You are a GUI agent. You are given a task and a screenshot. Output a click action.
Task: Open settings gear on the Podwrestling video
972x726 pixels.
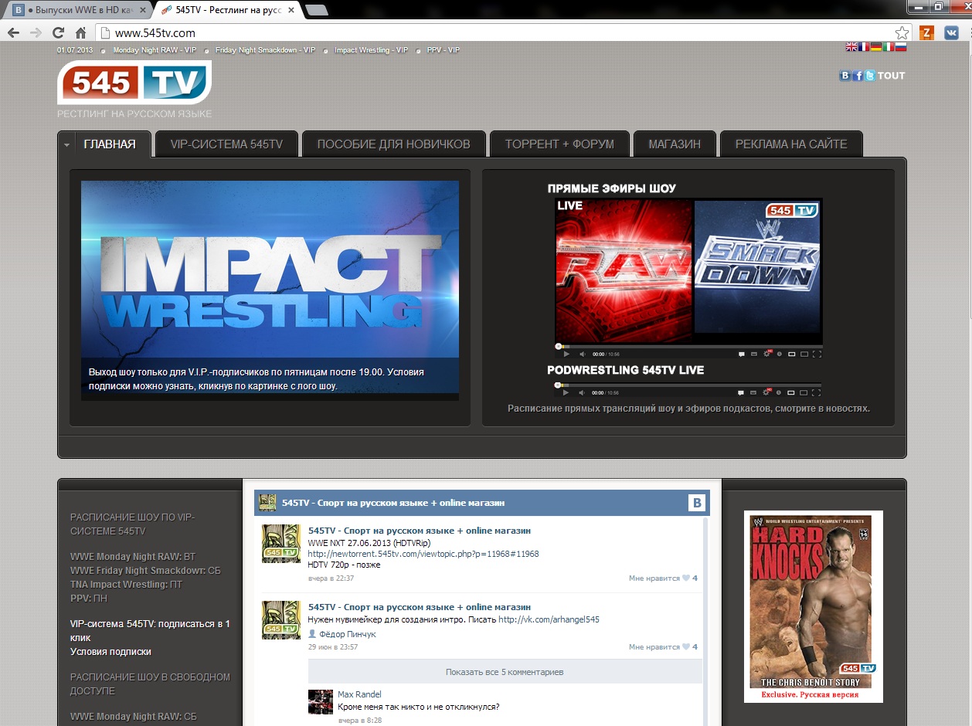pyautogui.click(x=767, y=392)
